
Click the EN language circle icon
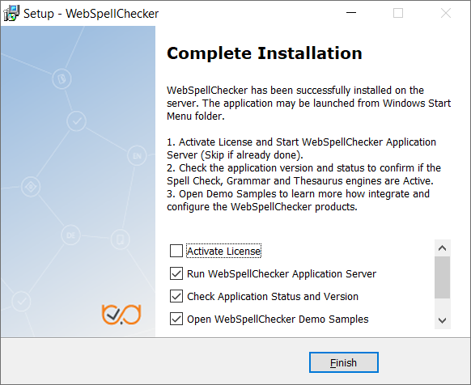pos(137,155)
